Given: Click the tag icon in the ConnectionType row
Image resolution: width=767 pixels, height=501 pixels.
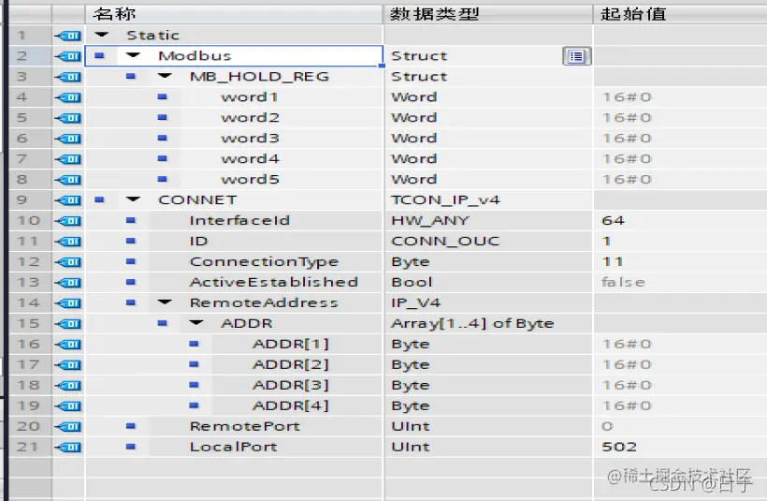Looking at the screenshot, I should click(x=68, y=262).
